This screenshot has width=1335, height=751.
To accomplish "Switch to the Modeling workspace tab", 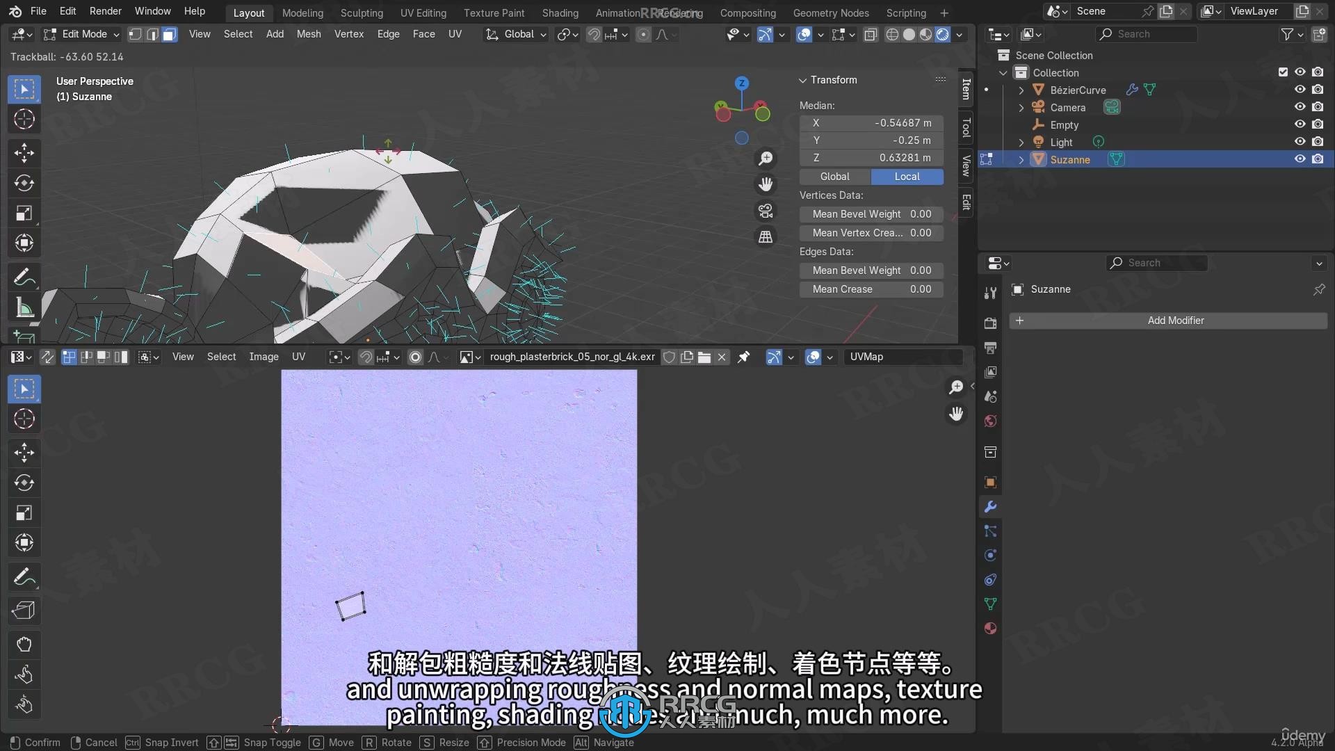I will coord(302,13).
